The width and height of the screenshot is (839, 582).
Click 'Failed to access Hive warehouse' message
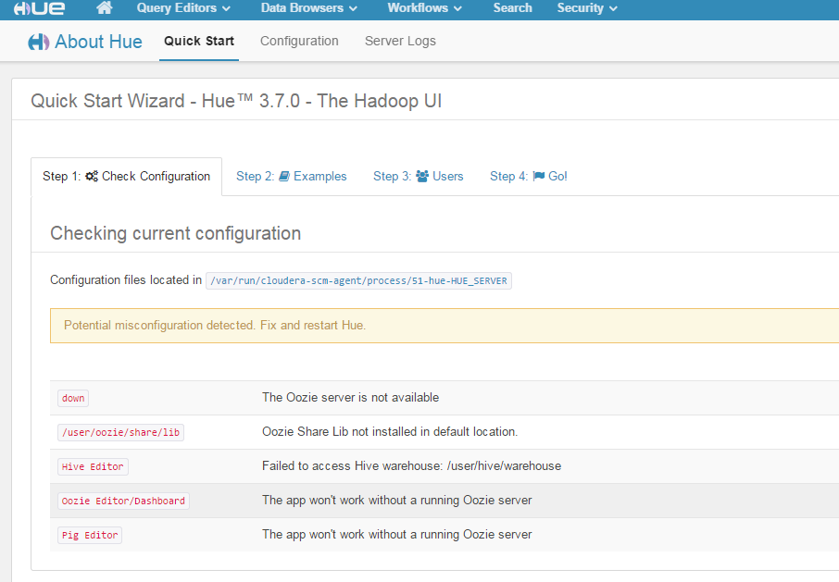411,466
